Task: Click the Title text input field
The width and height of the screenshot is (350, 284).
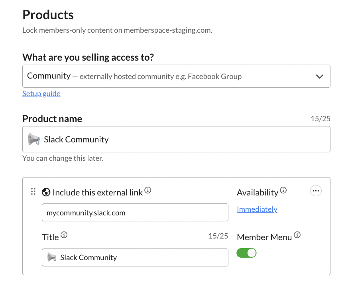Action: [136, 257]
